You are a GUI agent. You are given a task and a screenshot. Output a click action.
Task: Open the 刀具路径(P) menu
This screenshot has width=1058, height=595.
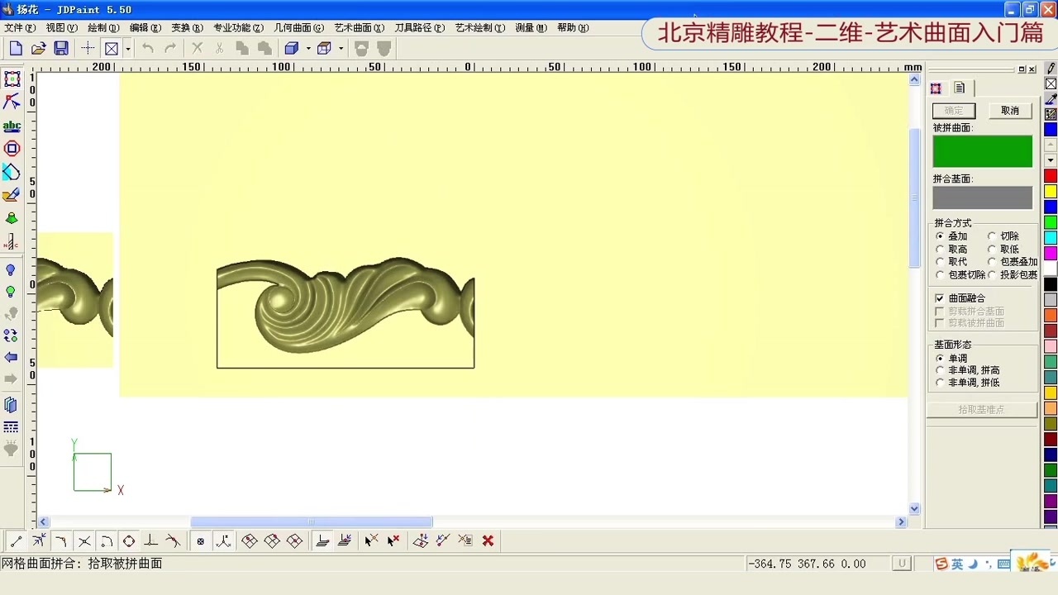(x=420, y=27)
